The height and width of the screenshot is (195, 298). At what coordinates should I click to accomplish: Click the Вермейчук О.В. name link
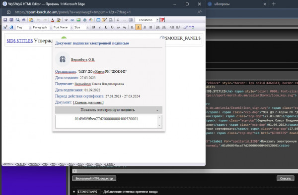(x=83, y=59)
